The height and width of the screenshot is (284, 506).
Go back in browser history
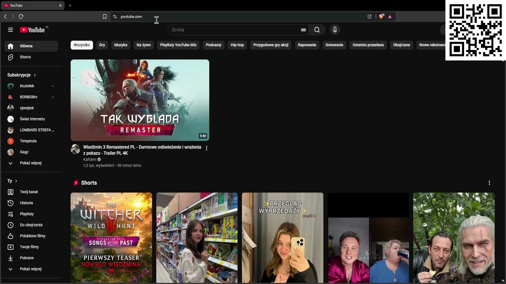(5, 17)
